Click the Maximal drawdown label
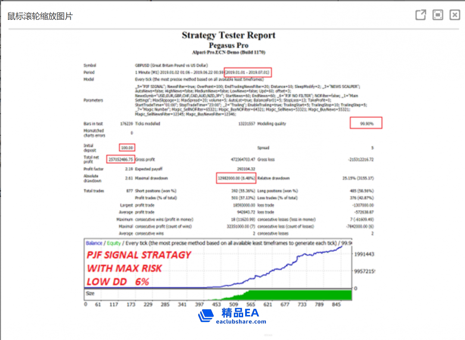The height and width of the screenshot is (340, 465). [151, 178]
